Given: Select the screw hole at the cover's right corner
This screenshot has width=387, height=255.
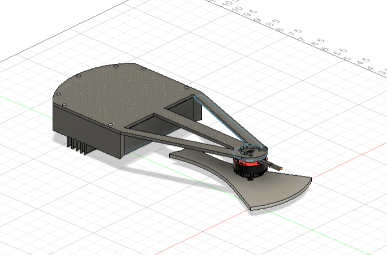Looking at the screenshot, I should (187, 88).
